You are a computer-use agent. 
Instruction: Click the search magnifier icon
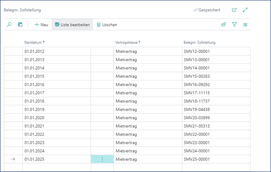[x=10, y=25]
